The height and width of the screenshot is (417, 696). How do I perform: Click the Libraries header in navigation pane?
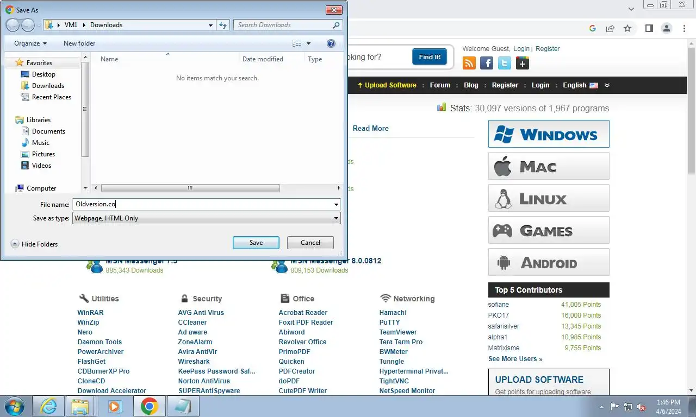tap(38, 120)
